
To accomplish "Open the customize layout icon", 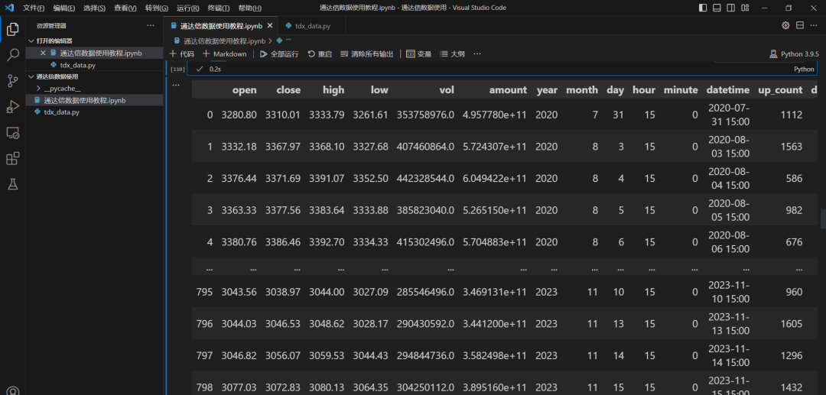I will tap(745, 8).
